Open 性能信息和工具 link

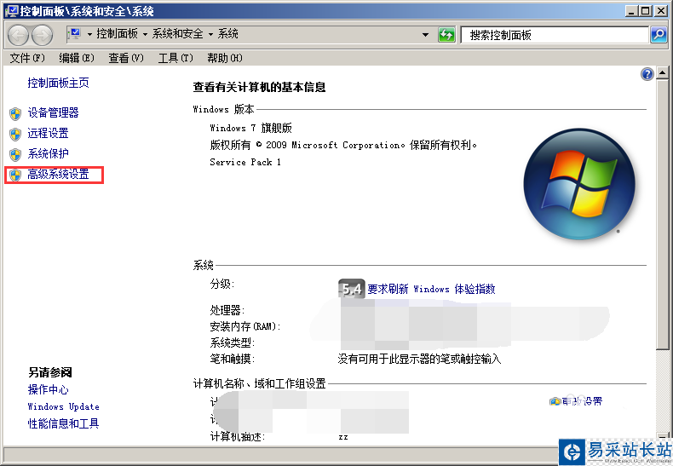[64, 423]
